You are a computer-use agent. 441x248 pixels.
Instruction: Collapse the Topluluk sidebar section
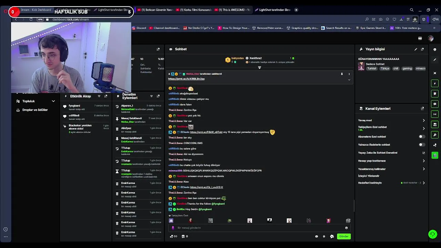click(x=53, y=101)
